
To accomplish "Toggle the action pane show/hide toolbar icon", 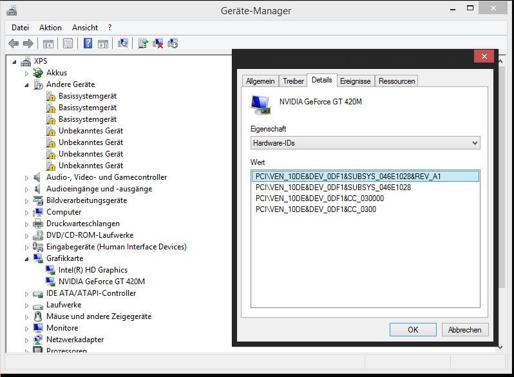I will 103,43.
